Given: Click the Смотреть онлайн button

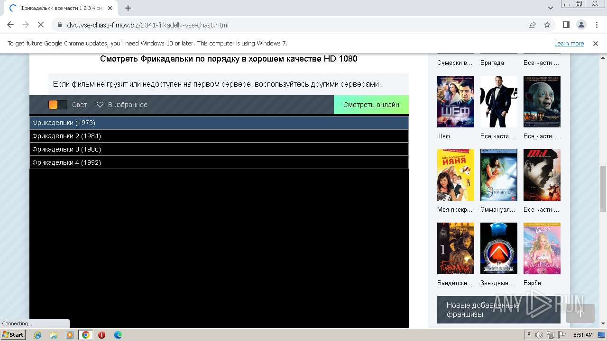Looking at the screenshot, I should tap(371, 105).
